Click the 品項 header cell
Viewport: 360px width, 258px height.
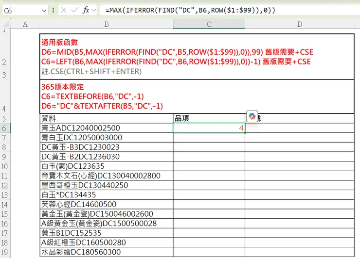209,118
